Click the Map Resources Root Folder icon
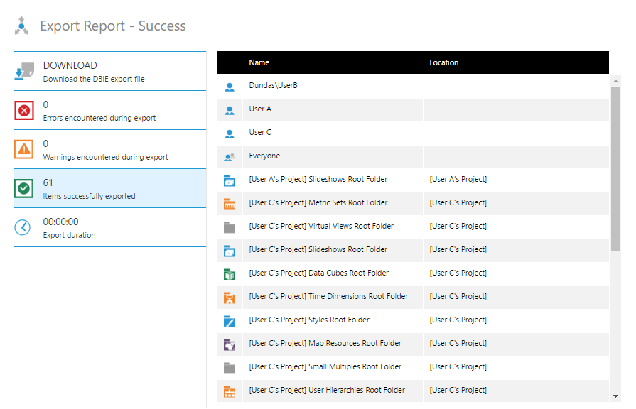Screen dimensions: 636x409 tap(230, 344)
